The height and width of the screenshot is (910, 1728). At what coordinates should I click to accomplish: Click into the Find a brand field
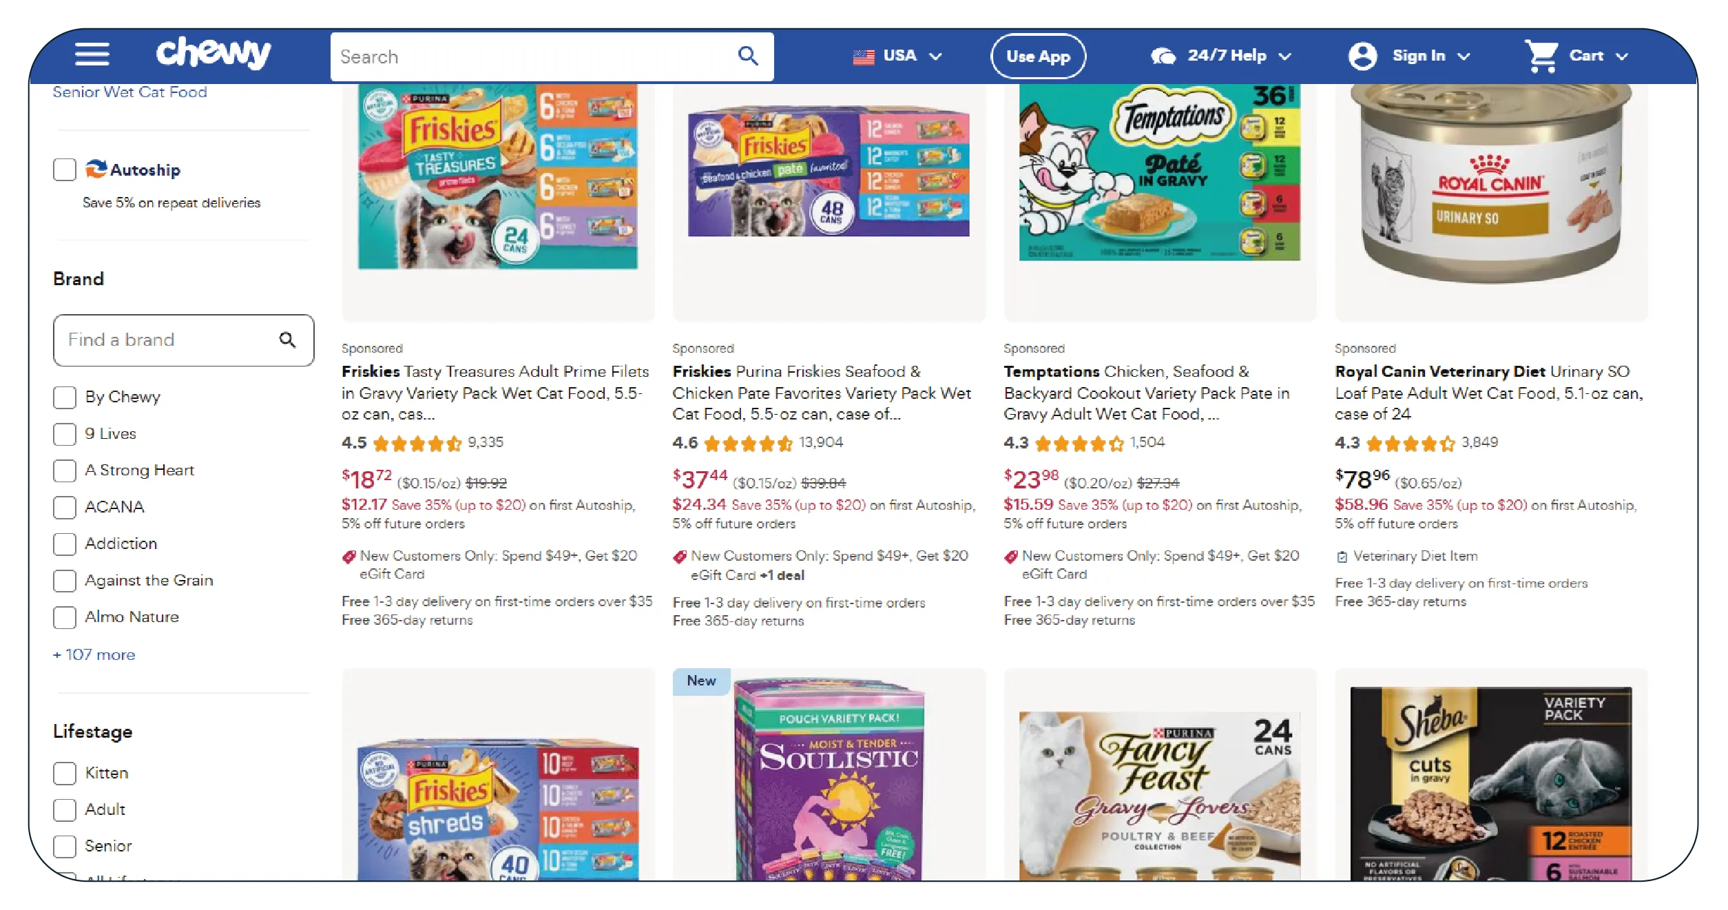[x=183, y=340]
